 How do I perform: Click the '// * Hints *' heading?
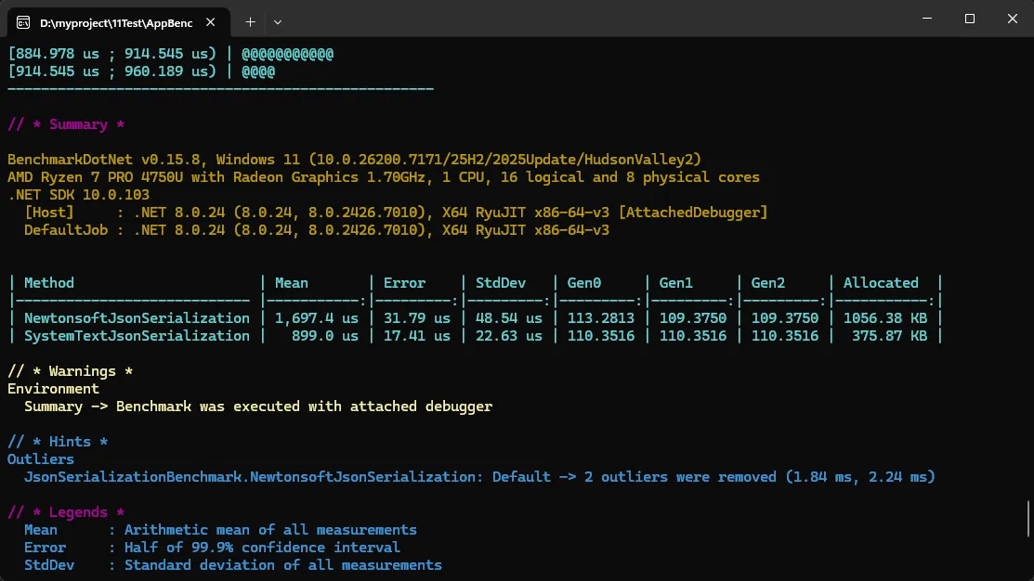coord(58,442)
